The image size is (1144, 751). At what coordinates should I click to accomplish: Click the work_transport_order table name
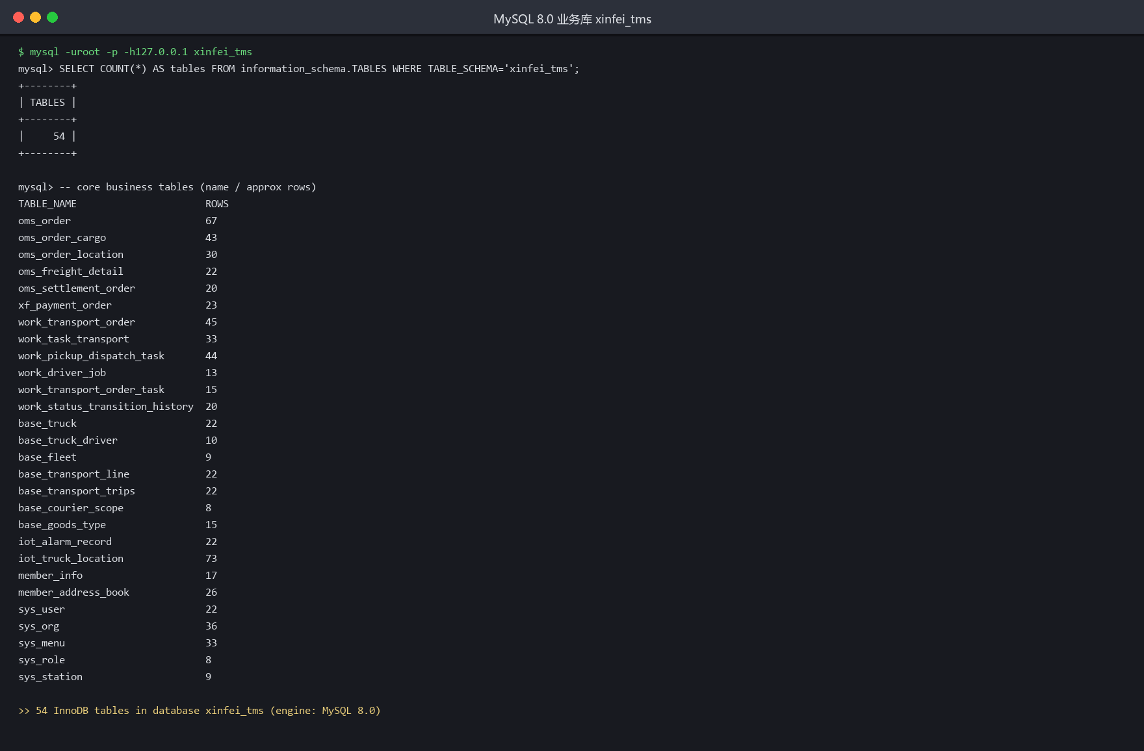(77, 322)
